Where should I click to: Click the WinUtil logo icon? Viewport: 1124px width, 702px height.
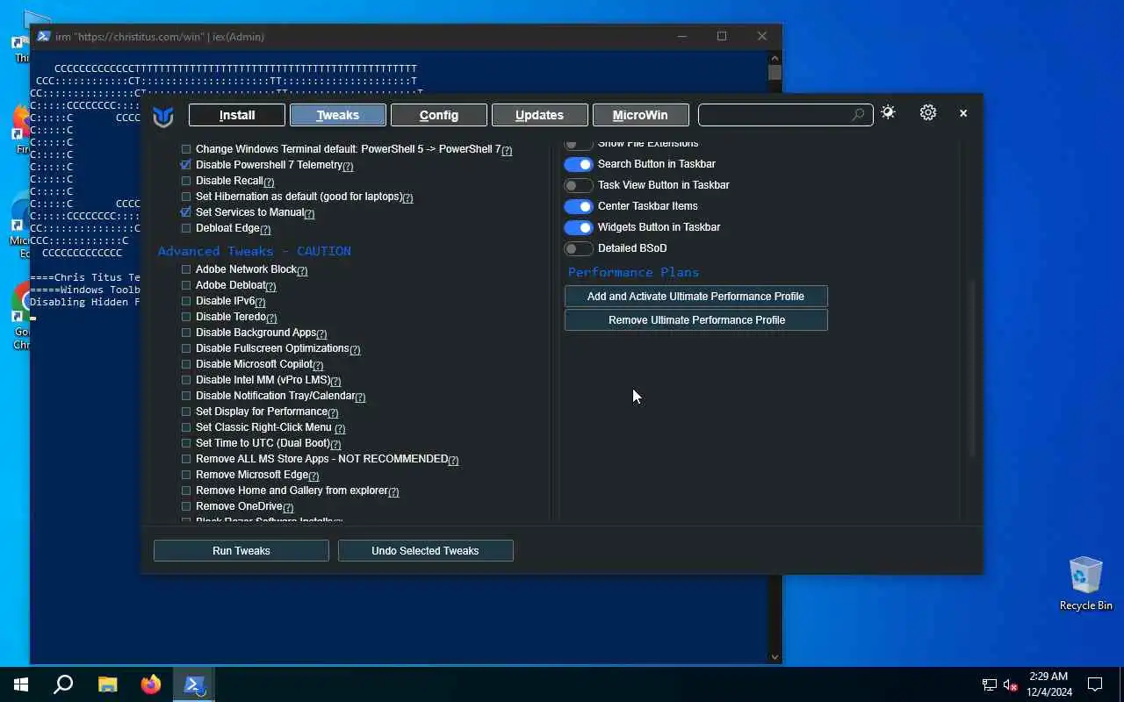pyautogui.click(x=162, y=116)
